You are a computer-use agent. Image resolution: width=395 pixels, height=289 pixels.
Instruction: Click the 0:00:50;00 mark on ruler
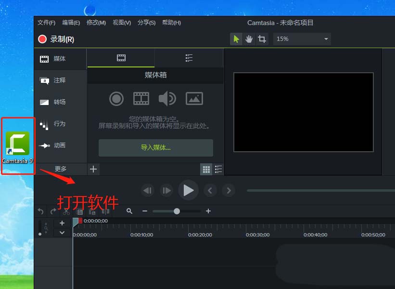[x=373, y=235]
